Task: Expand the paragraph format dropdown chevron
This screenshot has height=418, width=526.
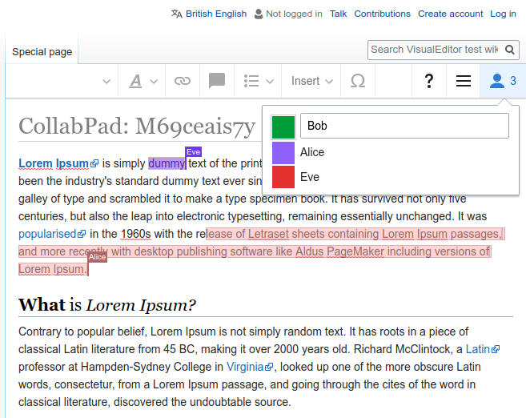Action: click(x=106, y=81)
